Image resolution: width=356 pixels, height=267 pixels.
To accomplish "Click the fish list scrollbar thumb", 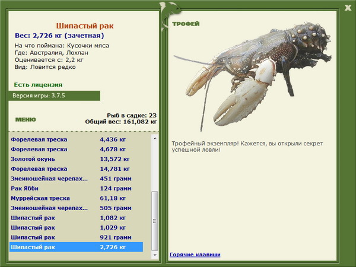I will coord(155,221).
